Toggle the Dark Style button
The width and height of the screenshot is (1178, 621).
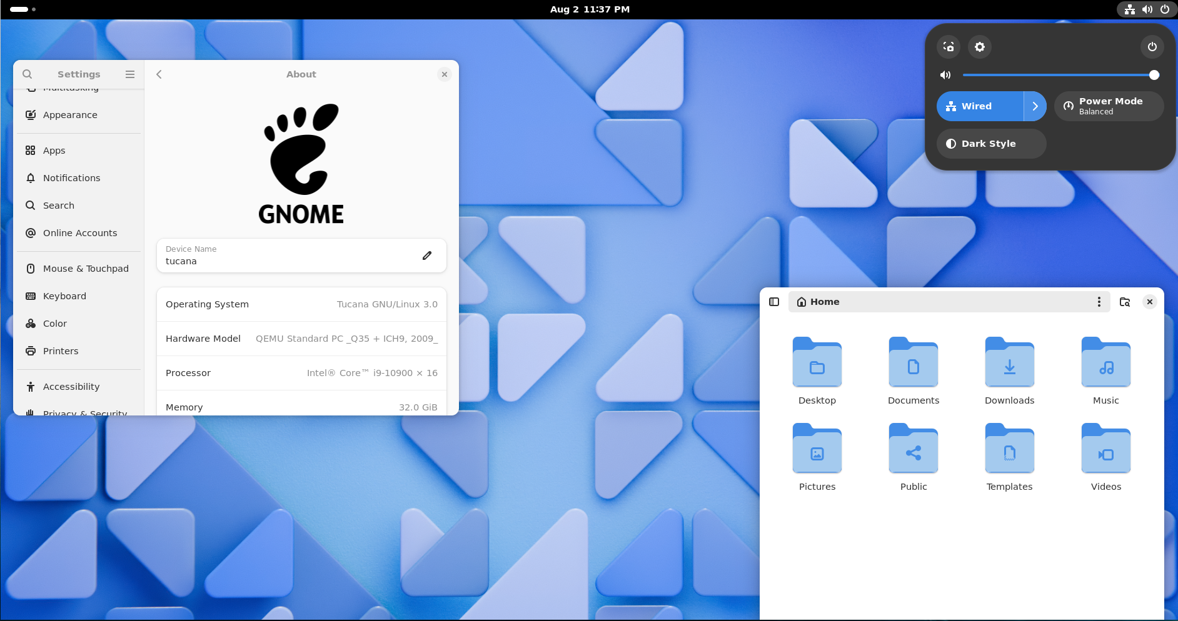tap(991, 144)
